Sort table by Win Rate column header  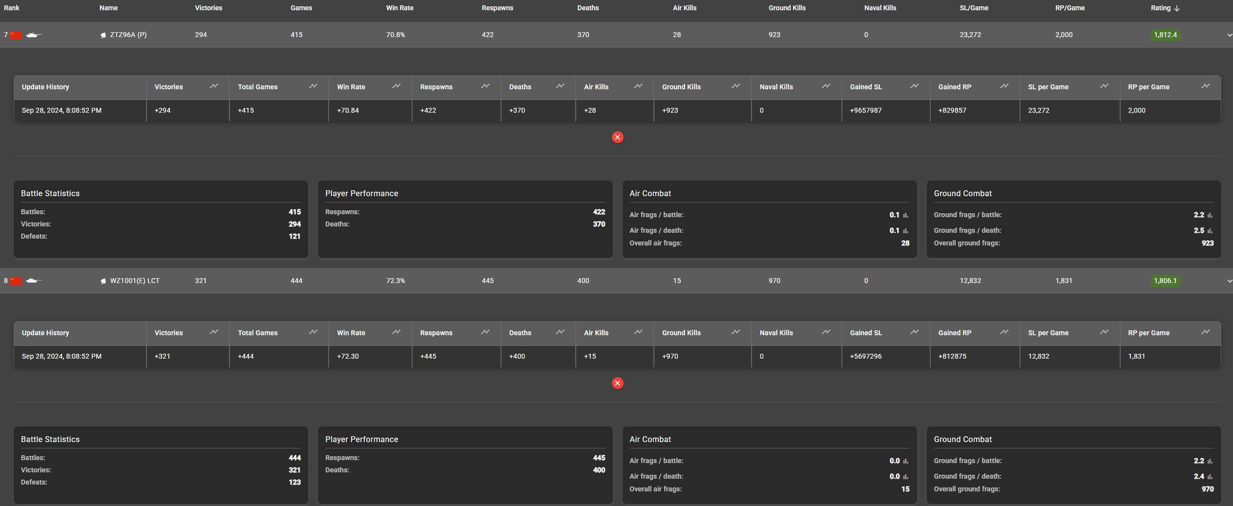(x=399, y=8)
